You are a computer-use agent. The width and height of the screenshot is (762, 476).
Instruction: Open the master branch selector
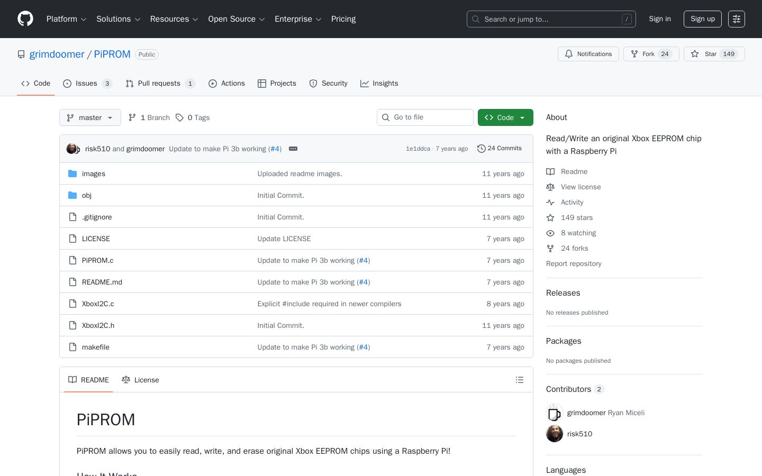[90, 117]
